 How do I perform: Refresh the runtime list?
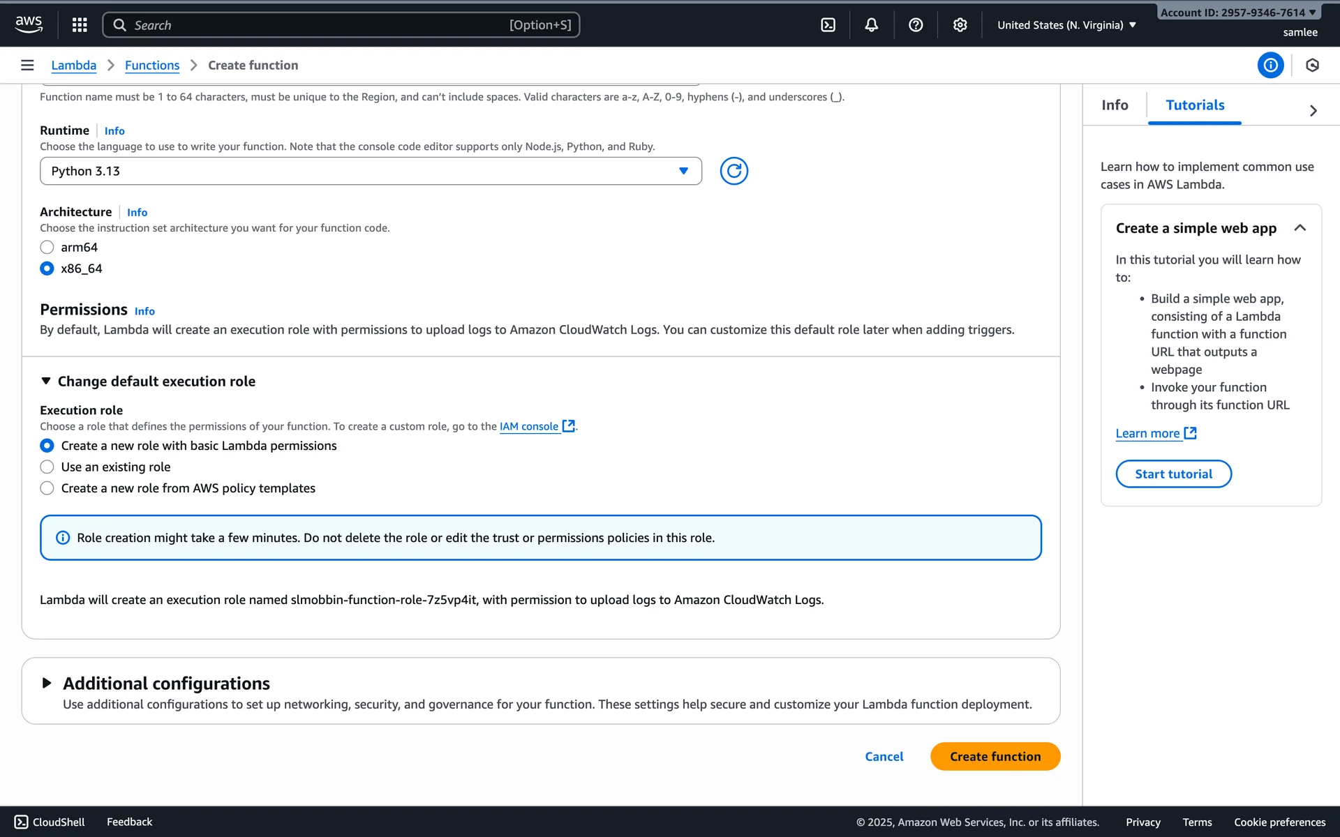click(x=734, y=171)
